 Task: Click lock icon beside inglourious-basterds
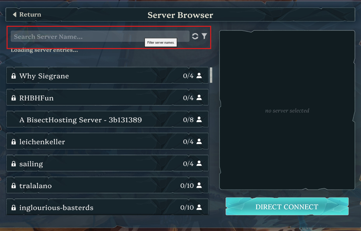click(14, 208)
